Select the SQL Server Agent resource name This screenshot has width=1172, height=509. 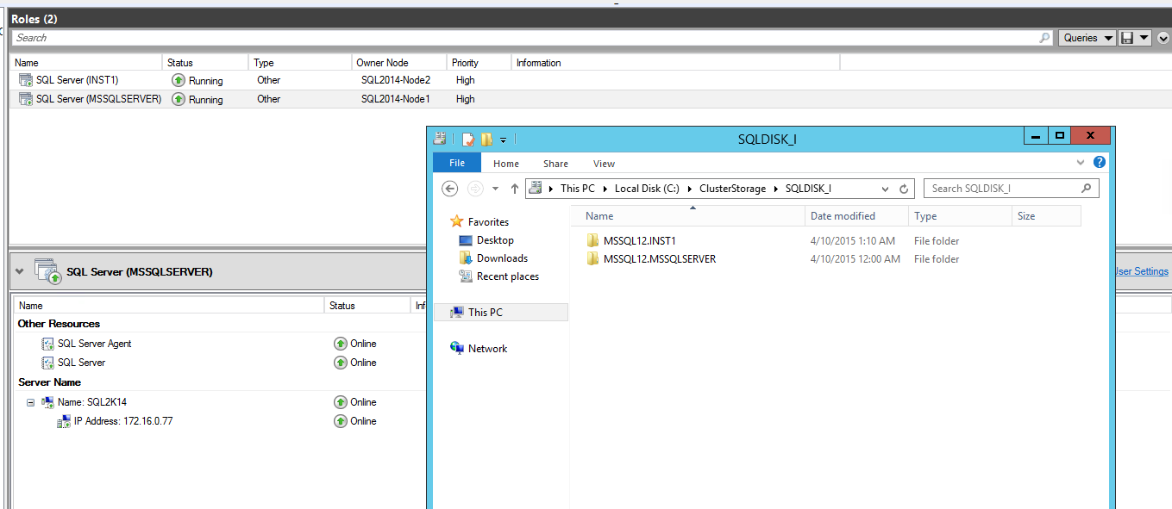[x=94, y=344]
